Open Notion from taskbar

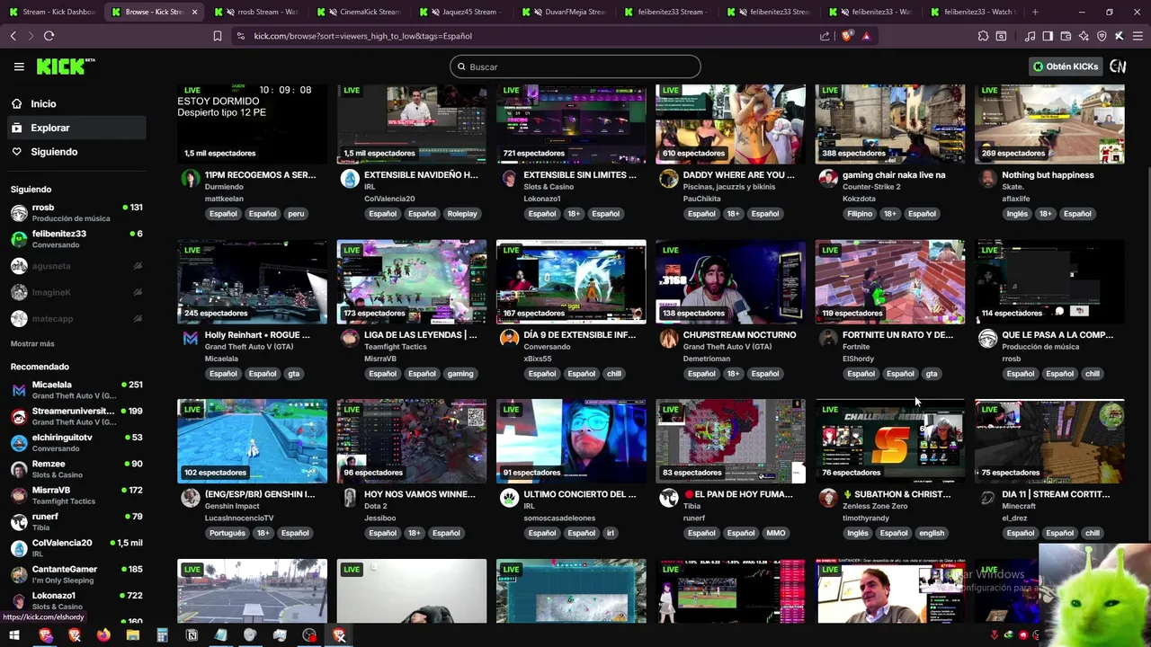coord(192,635)
